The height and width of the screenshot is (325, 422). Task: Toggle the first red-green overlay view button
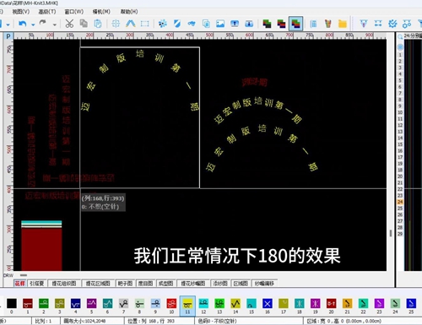pyautogui.click(x=267, y=24)
